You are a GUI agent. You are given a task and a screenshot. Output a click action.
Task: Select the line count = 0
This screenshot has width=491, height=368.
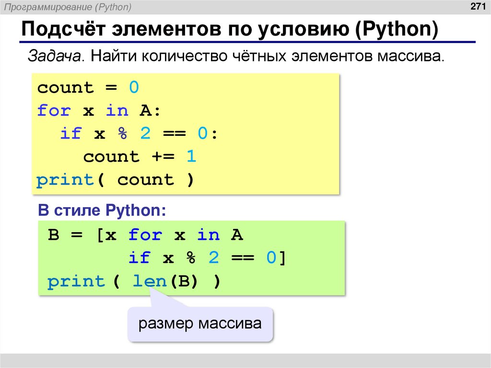coord(89,87)
